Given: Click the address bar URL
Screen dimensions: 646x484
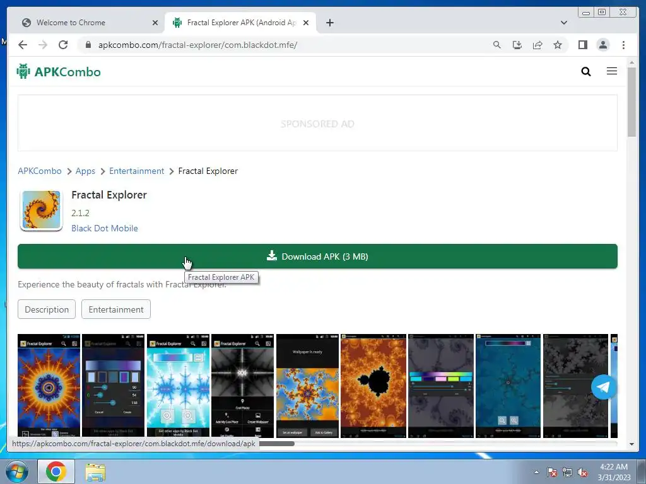Looking at the screenshot, I should pos(197,45).
